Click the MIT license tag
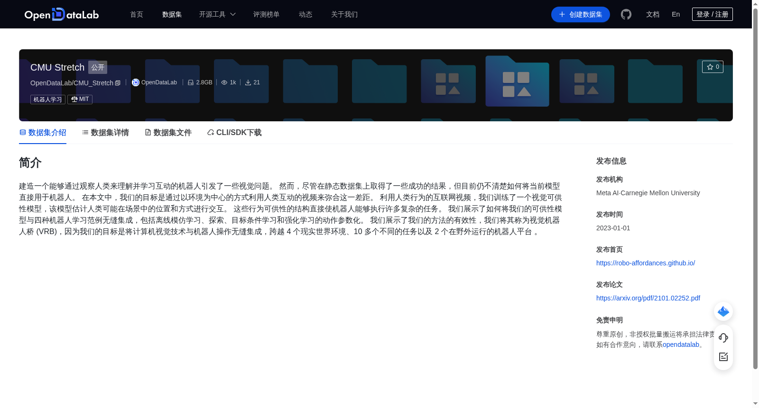This screenshot has height=408, width=759. click(x=80, y=99)
